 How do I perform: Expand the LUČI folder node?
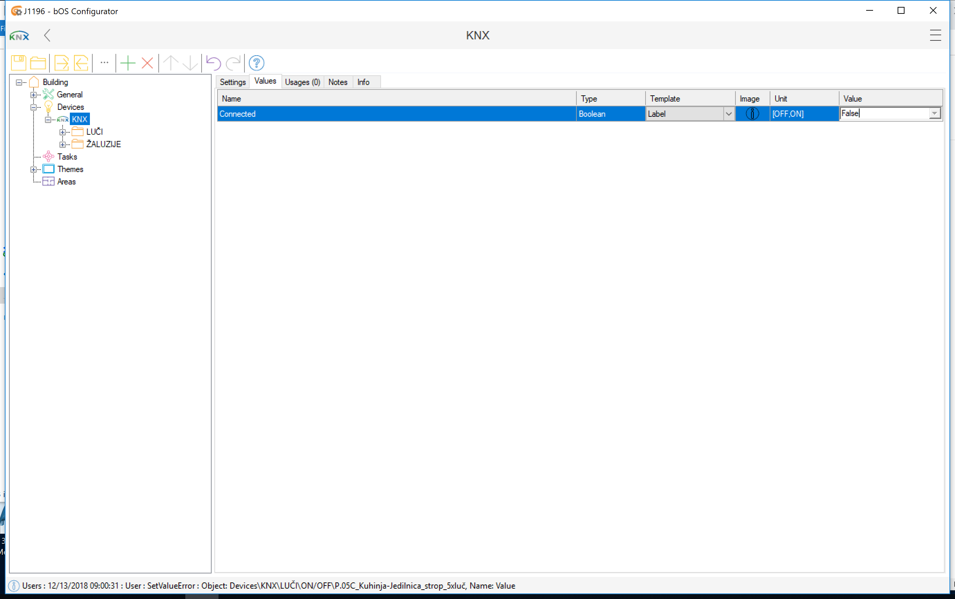click(x=63, y=132)
